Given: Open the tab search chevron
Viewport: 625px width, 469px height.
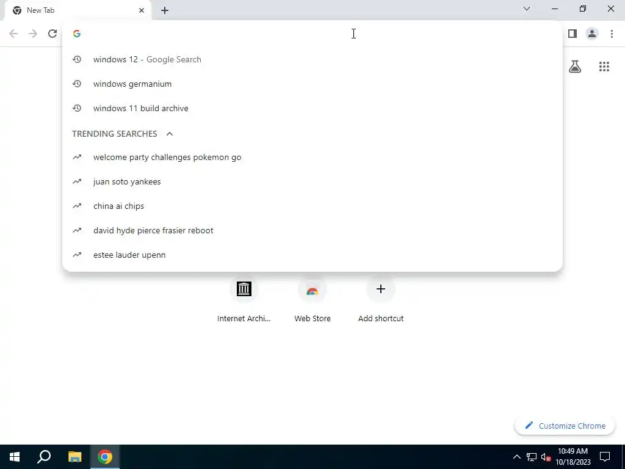Looking at the screenshot, I should click(x=527, y=9).
